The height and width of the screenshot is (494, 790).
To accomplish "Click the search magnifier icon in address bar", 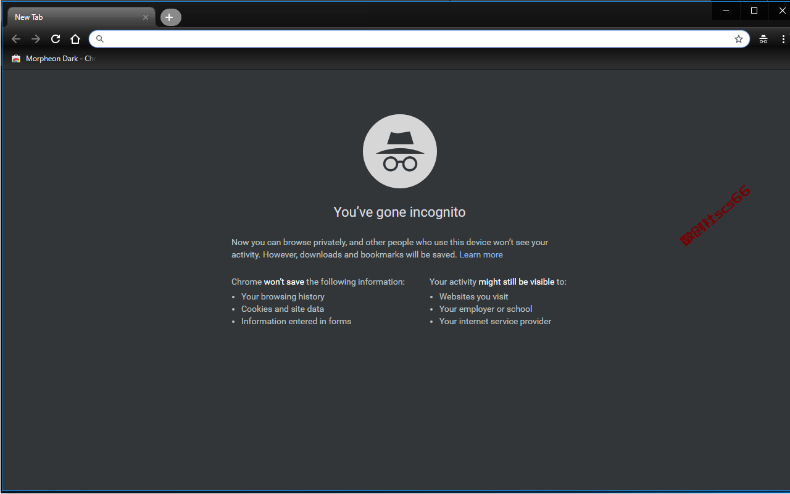I will pos(100,39).
